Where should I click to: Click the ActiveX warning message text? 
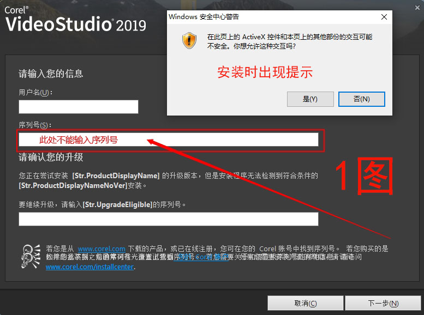coord(290,41)
